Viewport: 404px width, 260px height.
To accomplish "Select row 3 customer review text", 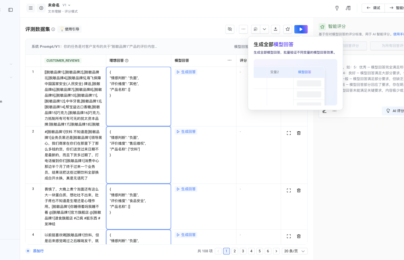I will (x=73, y=207).
